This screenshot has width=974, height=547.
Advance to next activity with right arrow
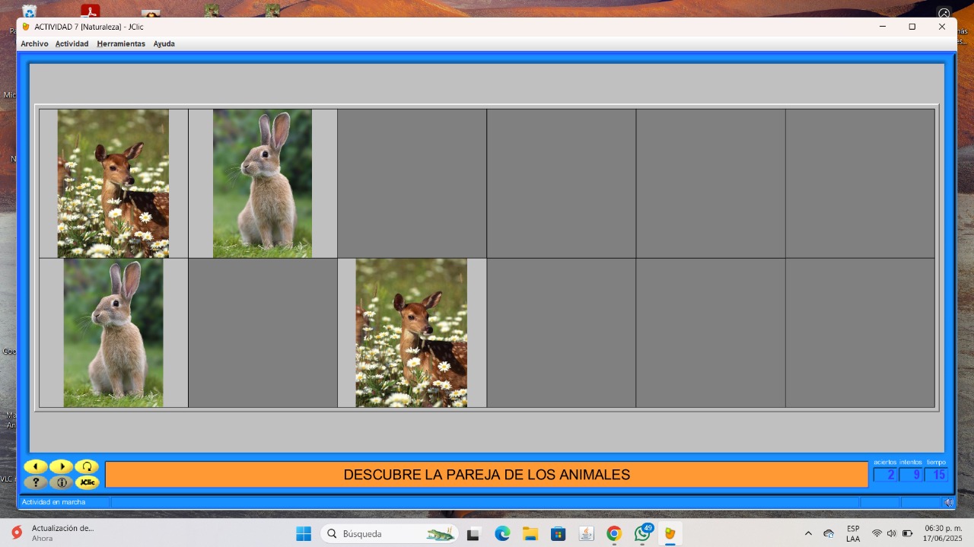[x=61, y=466]
